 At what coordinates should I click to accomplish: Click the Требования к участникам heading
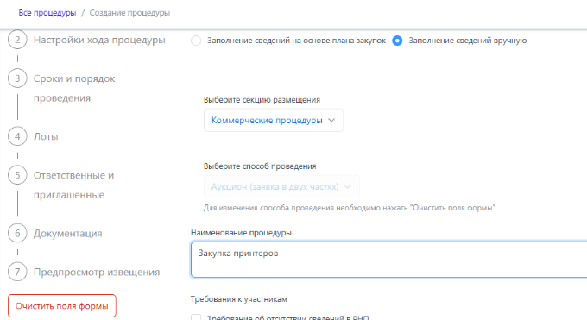(x=239, y=299)
